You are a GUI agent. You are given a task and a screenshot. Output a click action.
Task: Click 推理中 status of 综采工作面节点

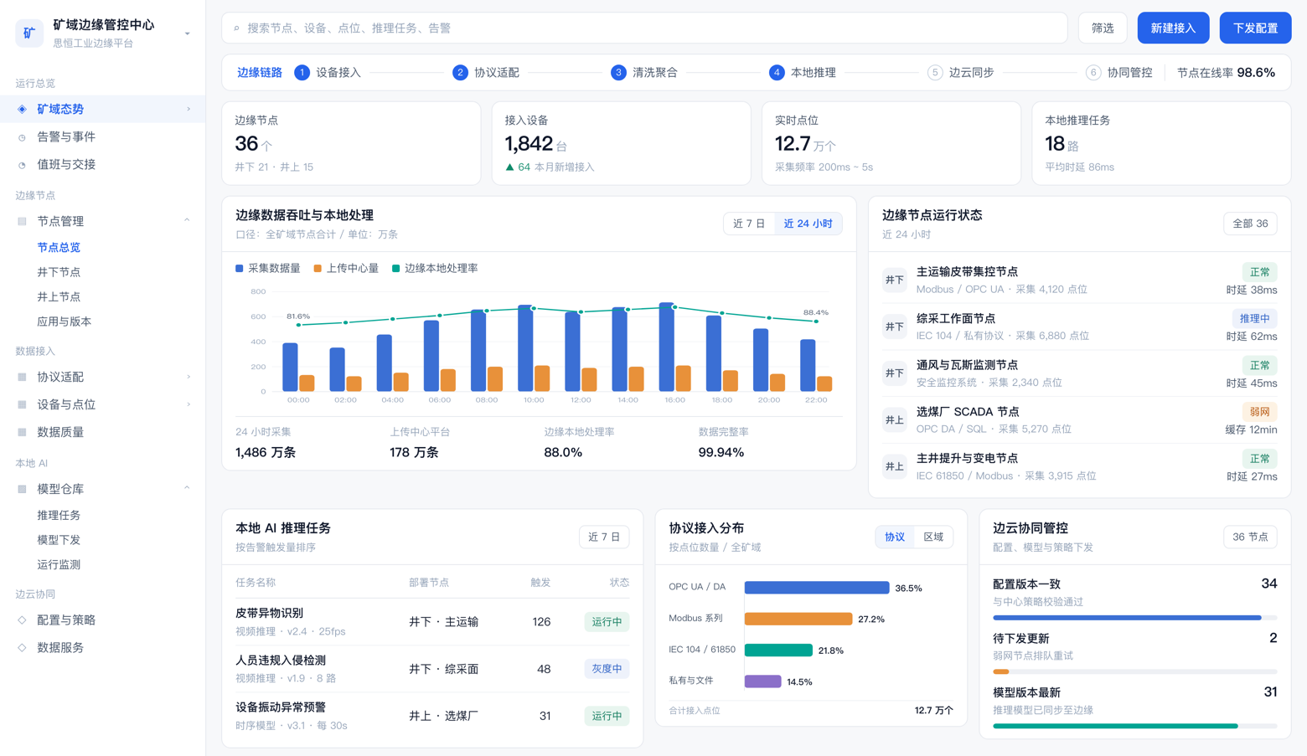(1254, 318)
